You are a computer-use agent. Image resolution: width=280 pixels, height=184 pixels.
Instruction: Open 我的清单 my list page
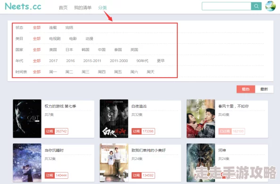(82, 8)
